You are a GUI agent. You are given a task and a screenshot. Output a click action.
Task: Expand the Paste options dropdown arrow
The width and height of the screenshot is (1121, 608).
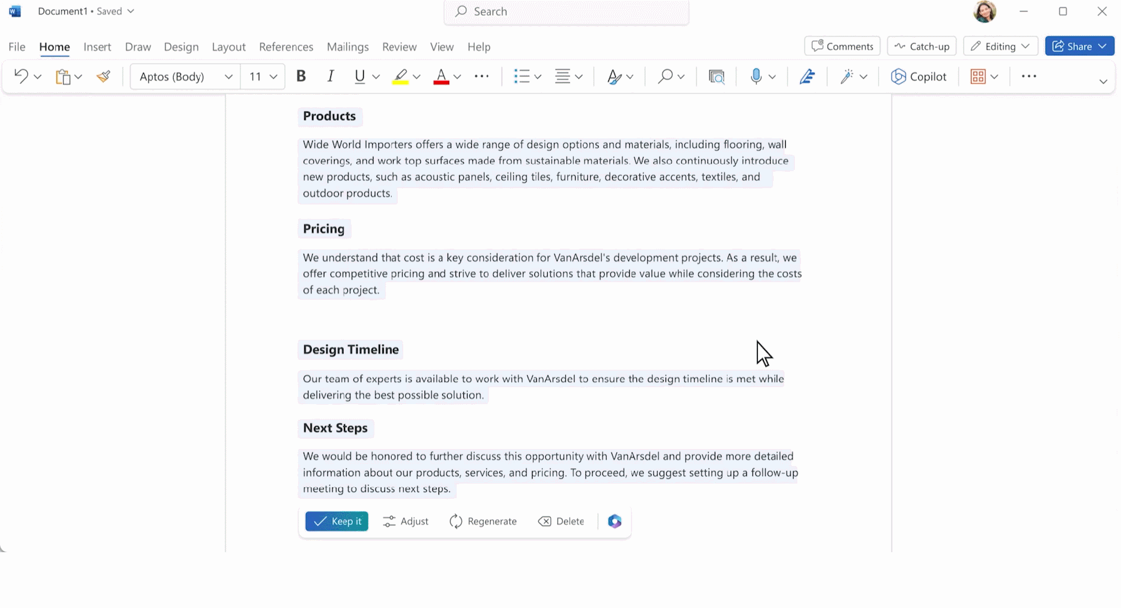point(78,76)
